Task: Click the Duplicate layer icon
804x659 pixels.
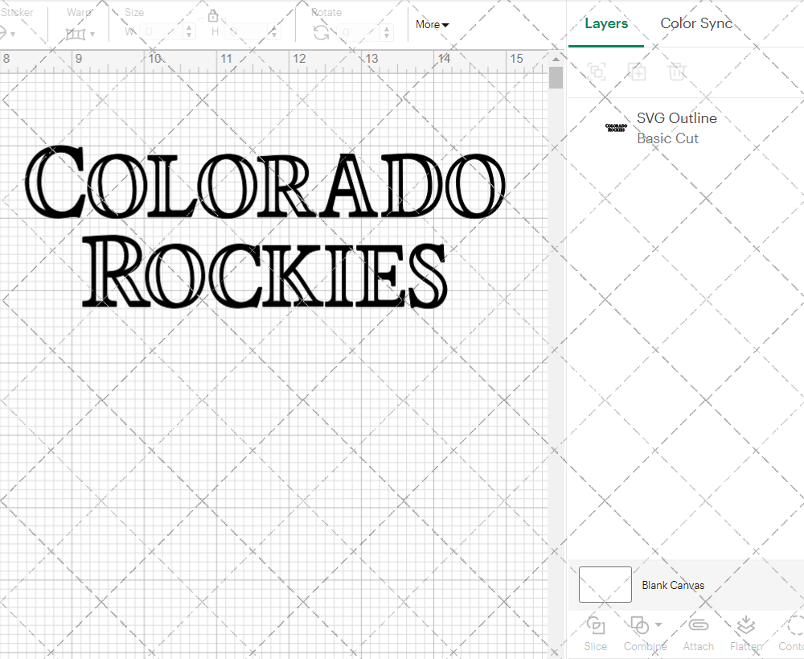Action: (637, 72)
